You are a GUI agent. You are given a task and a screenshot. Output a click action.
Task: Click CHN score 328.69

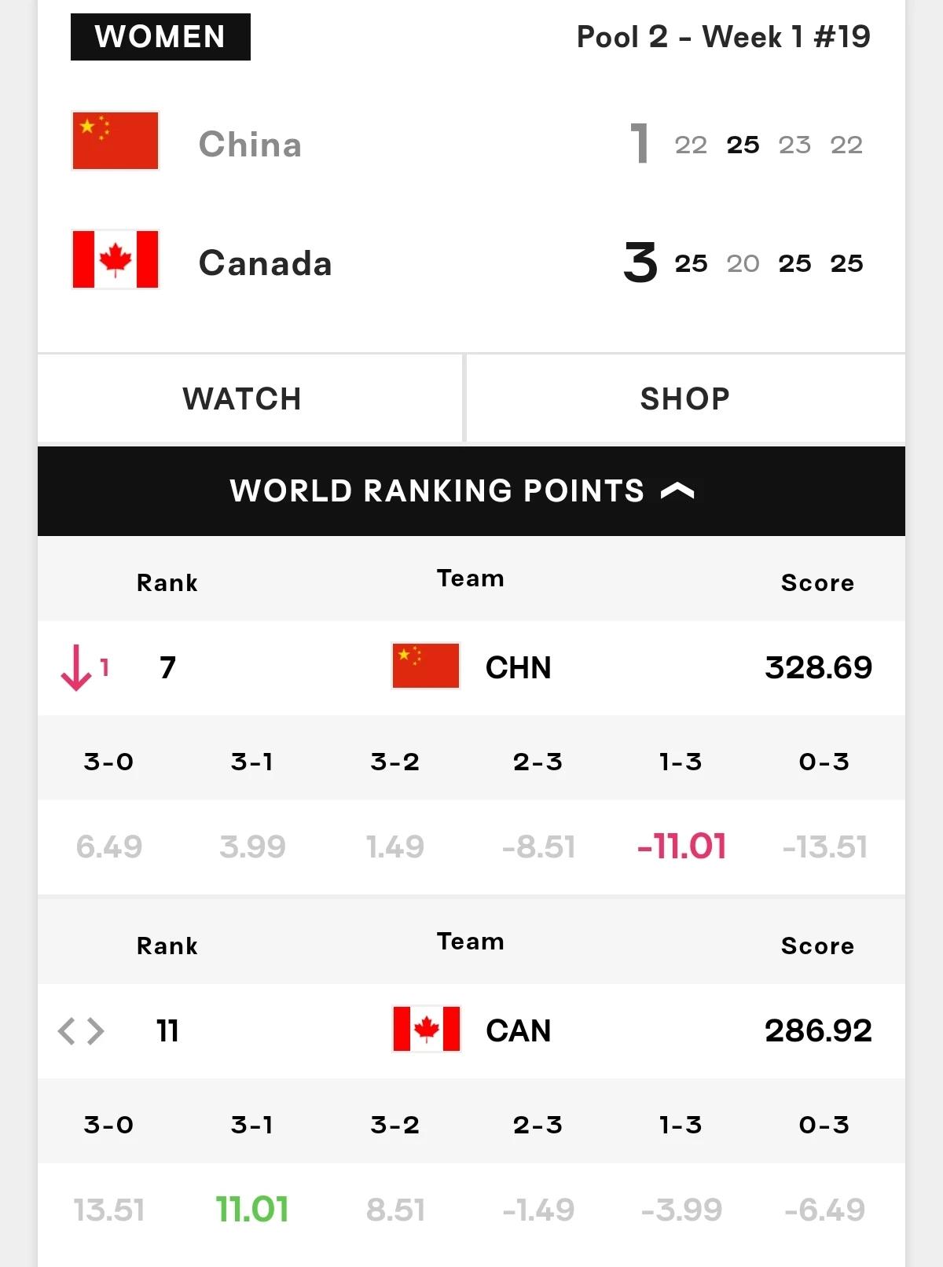[818, 667]
